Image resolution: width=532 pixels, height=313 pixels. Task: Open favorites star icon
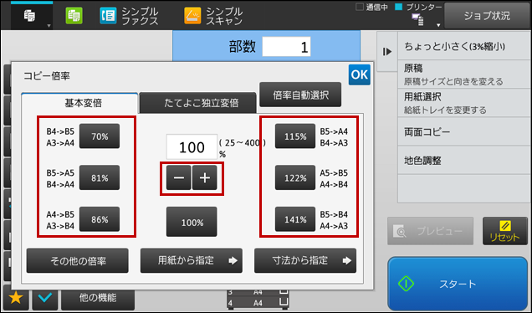(16, 298)
